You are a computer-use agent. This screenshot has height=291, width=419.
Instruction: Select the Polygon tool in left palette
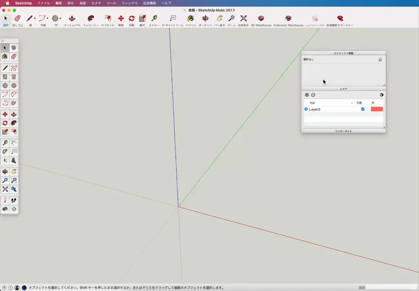(14, 86)
